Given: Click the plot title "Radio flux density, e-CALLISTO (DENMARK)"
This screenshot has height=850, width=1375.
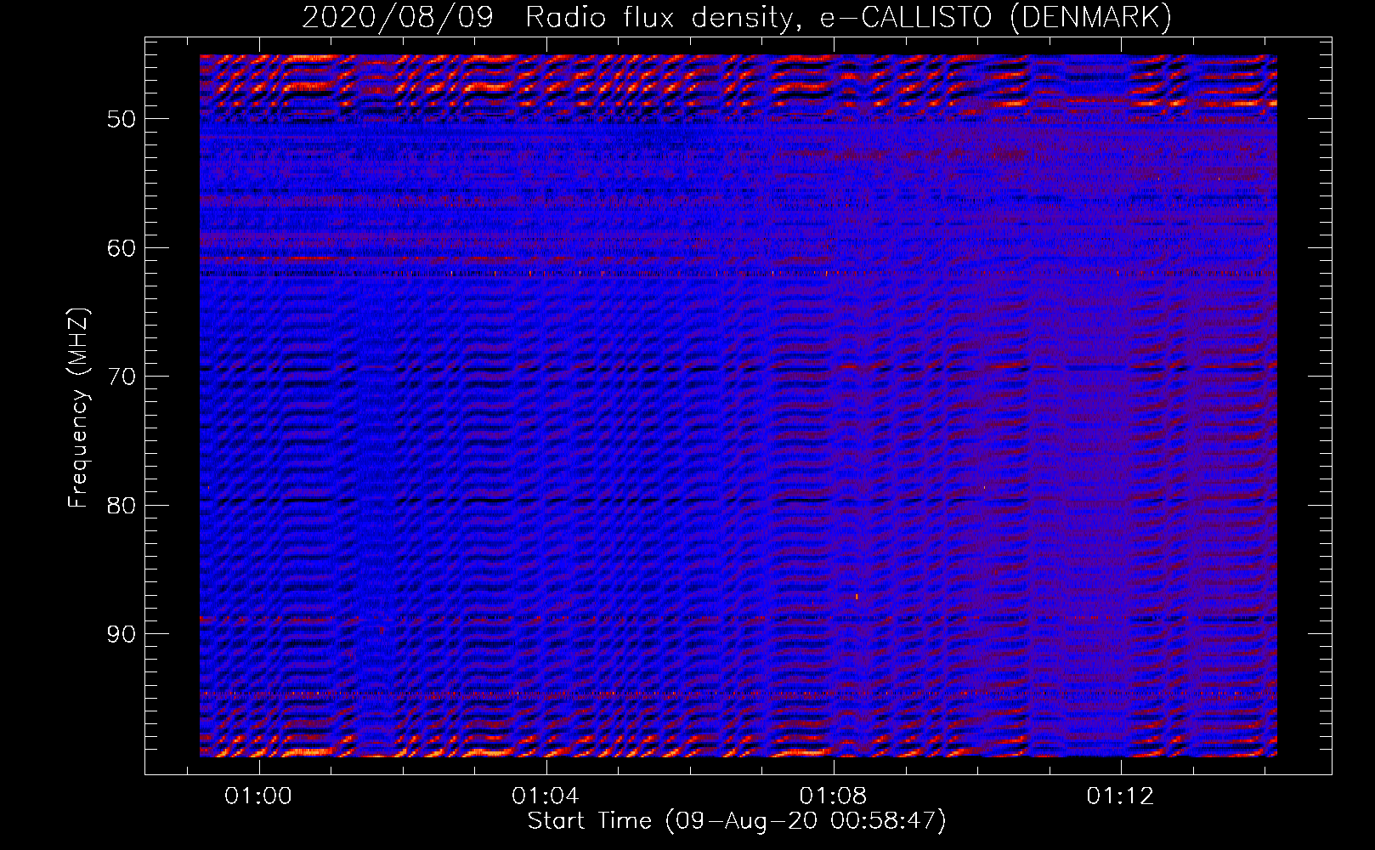Looking at the screenshot, I should (849, 17).
